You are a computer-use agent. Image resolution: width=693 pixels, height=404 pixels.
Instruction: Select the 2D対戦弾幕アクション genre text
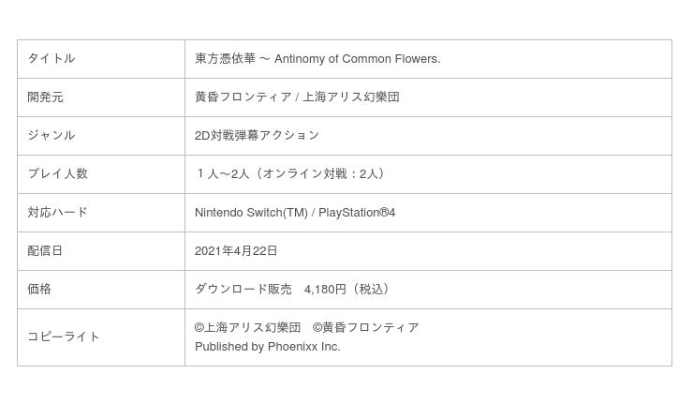coord(257,136)
